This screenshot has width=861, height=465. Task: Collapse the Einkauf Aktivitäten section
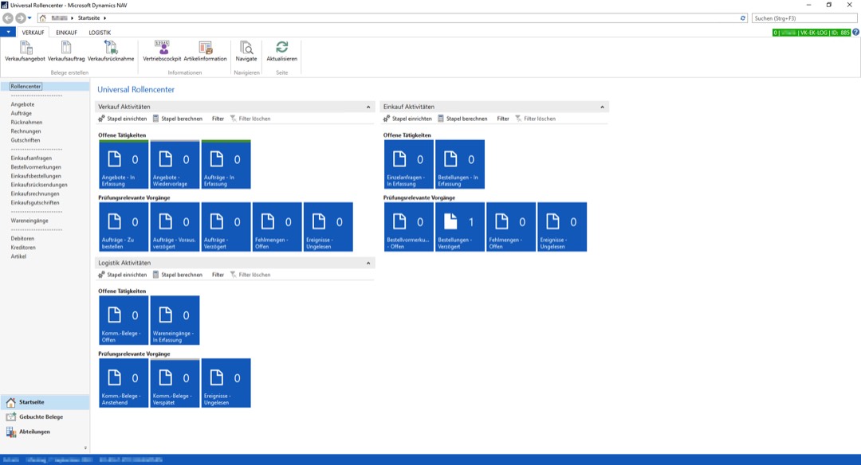click(x=603, y=107)
